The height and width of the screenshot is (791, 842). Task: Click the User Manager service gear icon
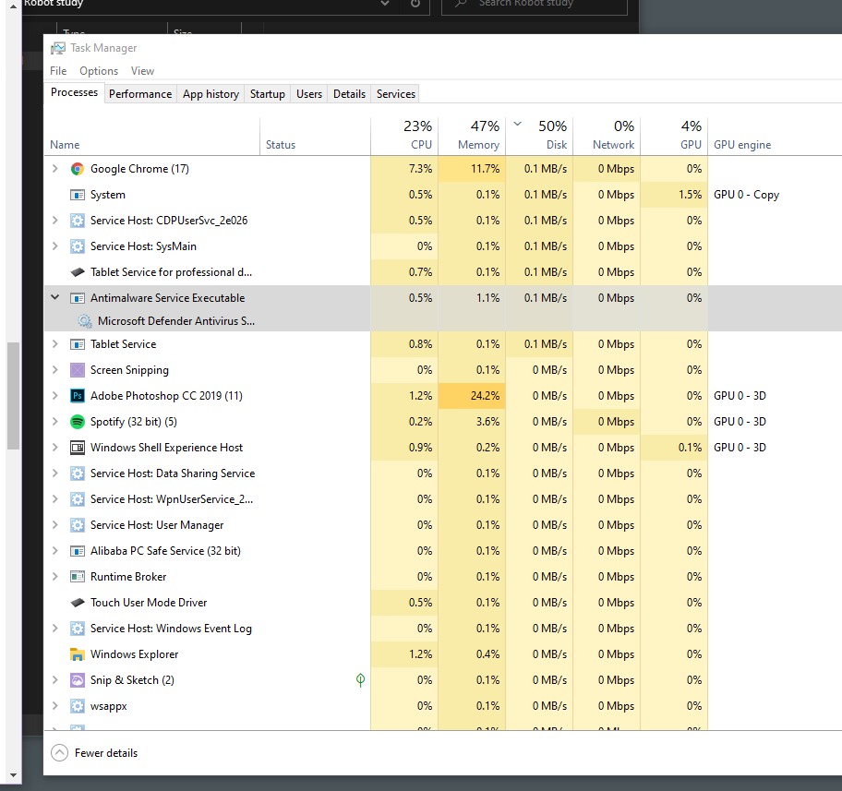78,524
